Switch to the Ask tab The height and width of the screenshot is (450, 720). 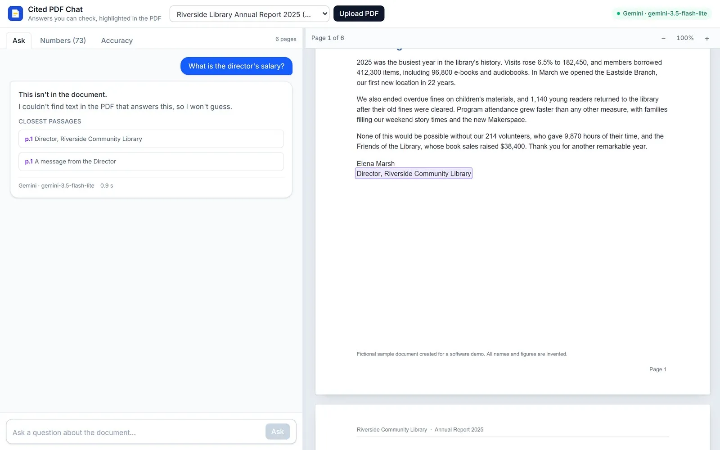coord(19,40)
